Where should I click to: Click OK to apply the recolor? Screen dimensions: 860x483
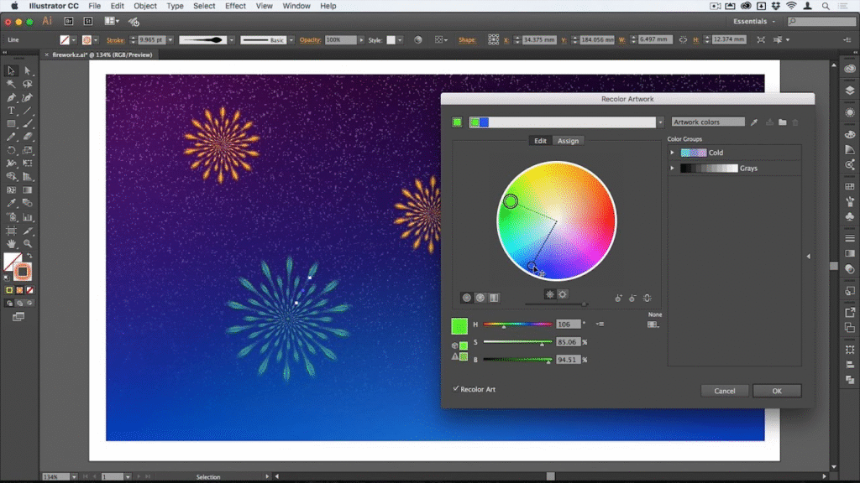coord(777,391)
